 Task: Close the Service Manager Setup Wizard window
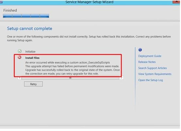(176, 2)
